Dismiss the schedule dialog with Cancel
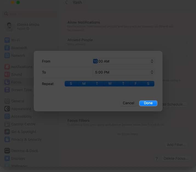The width and height of the screenshot is (196, 172). tap(129, 103)
